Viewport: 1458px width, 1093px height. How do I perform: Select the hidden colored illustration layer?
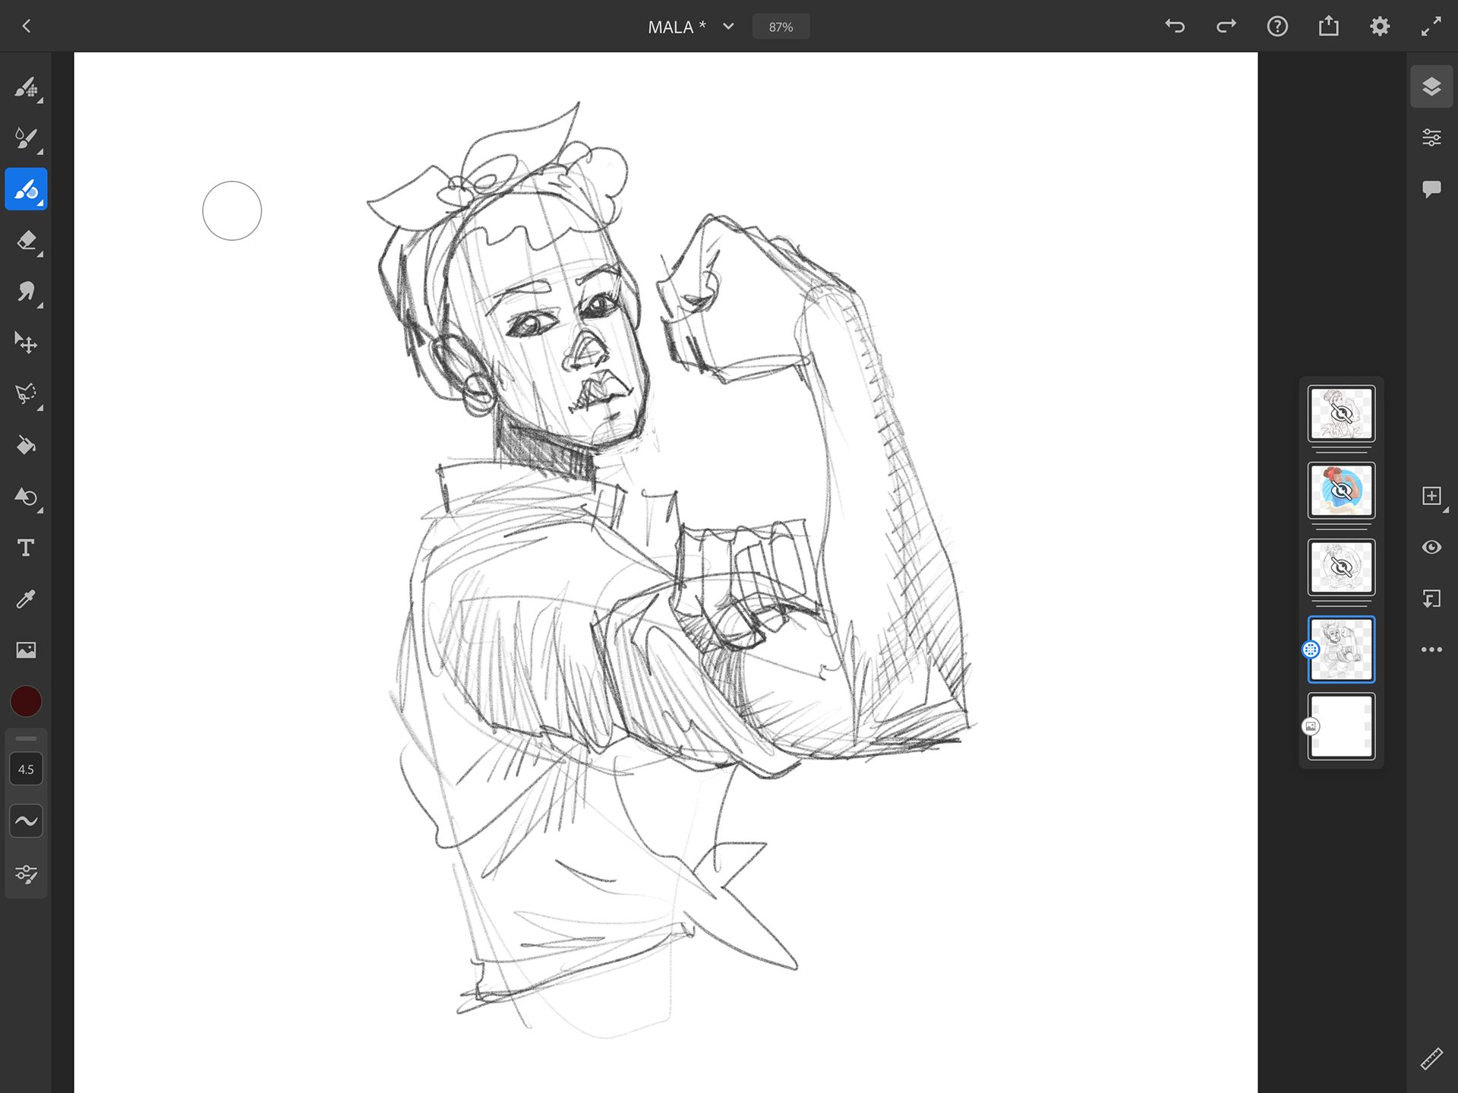coord(1341,491)
